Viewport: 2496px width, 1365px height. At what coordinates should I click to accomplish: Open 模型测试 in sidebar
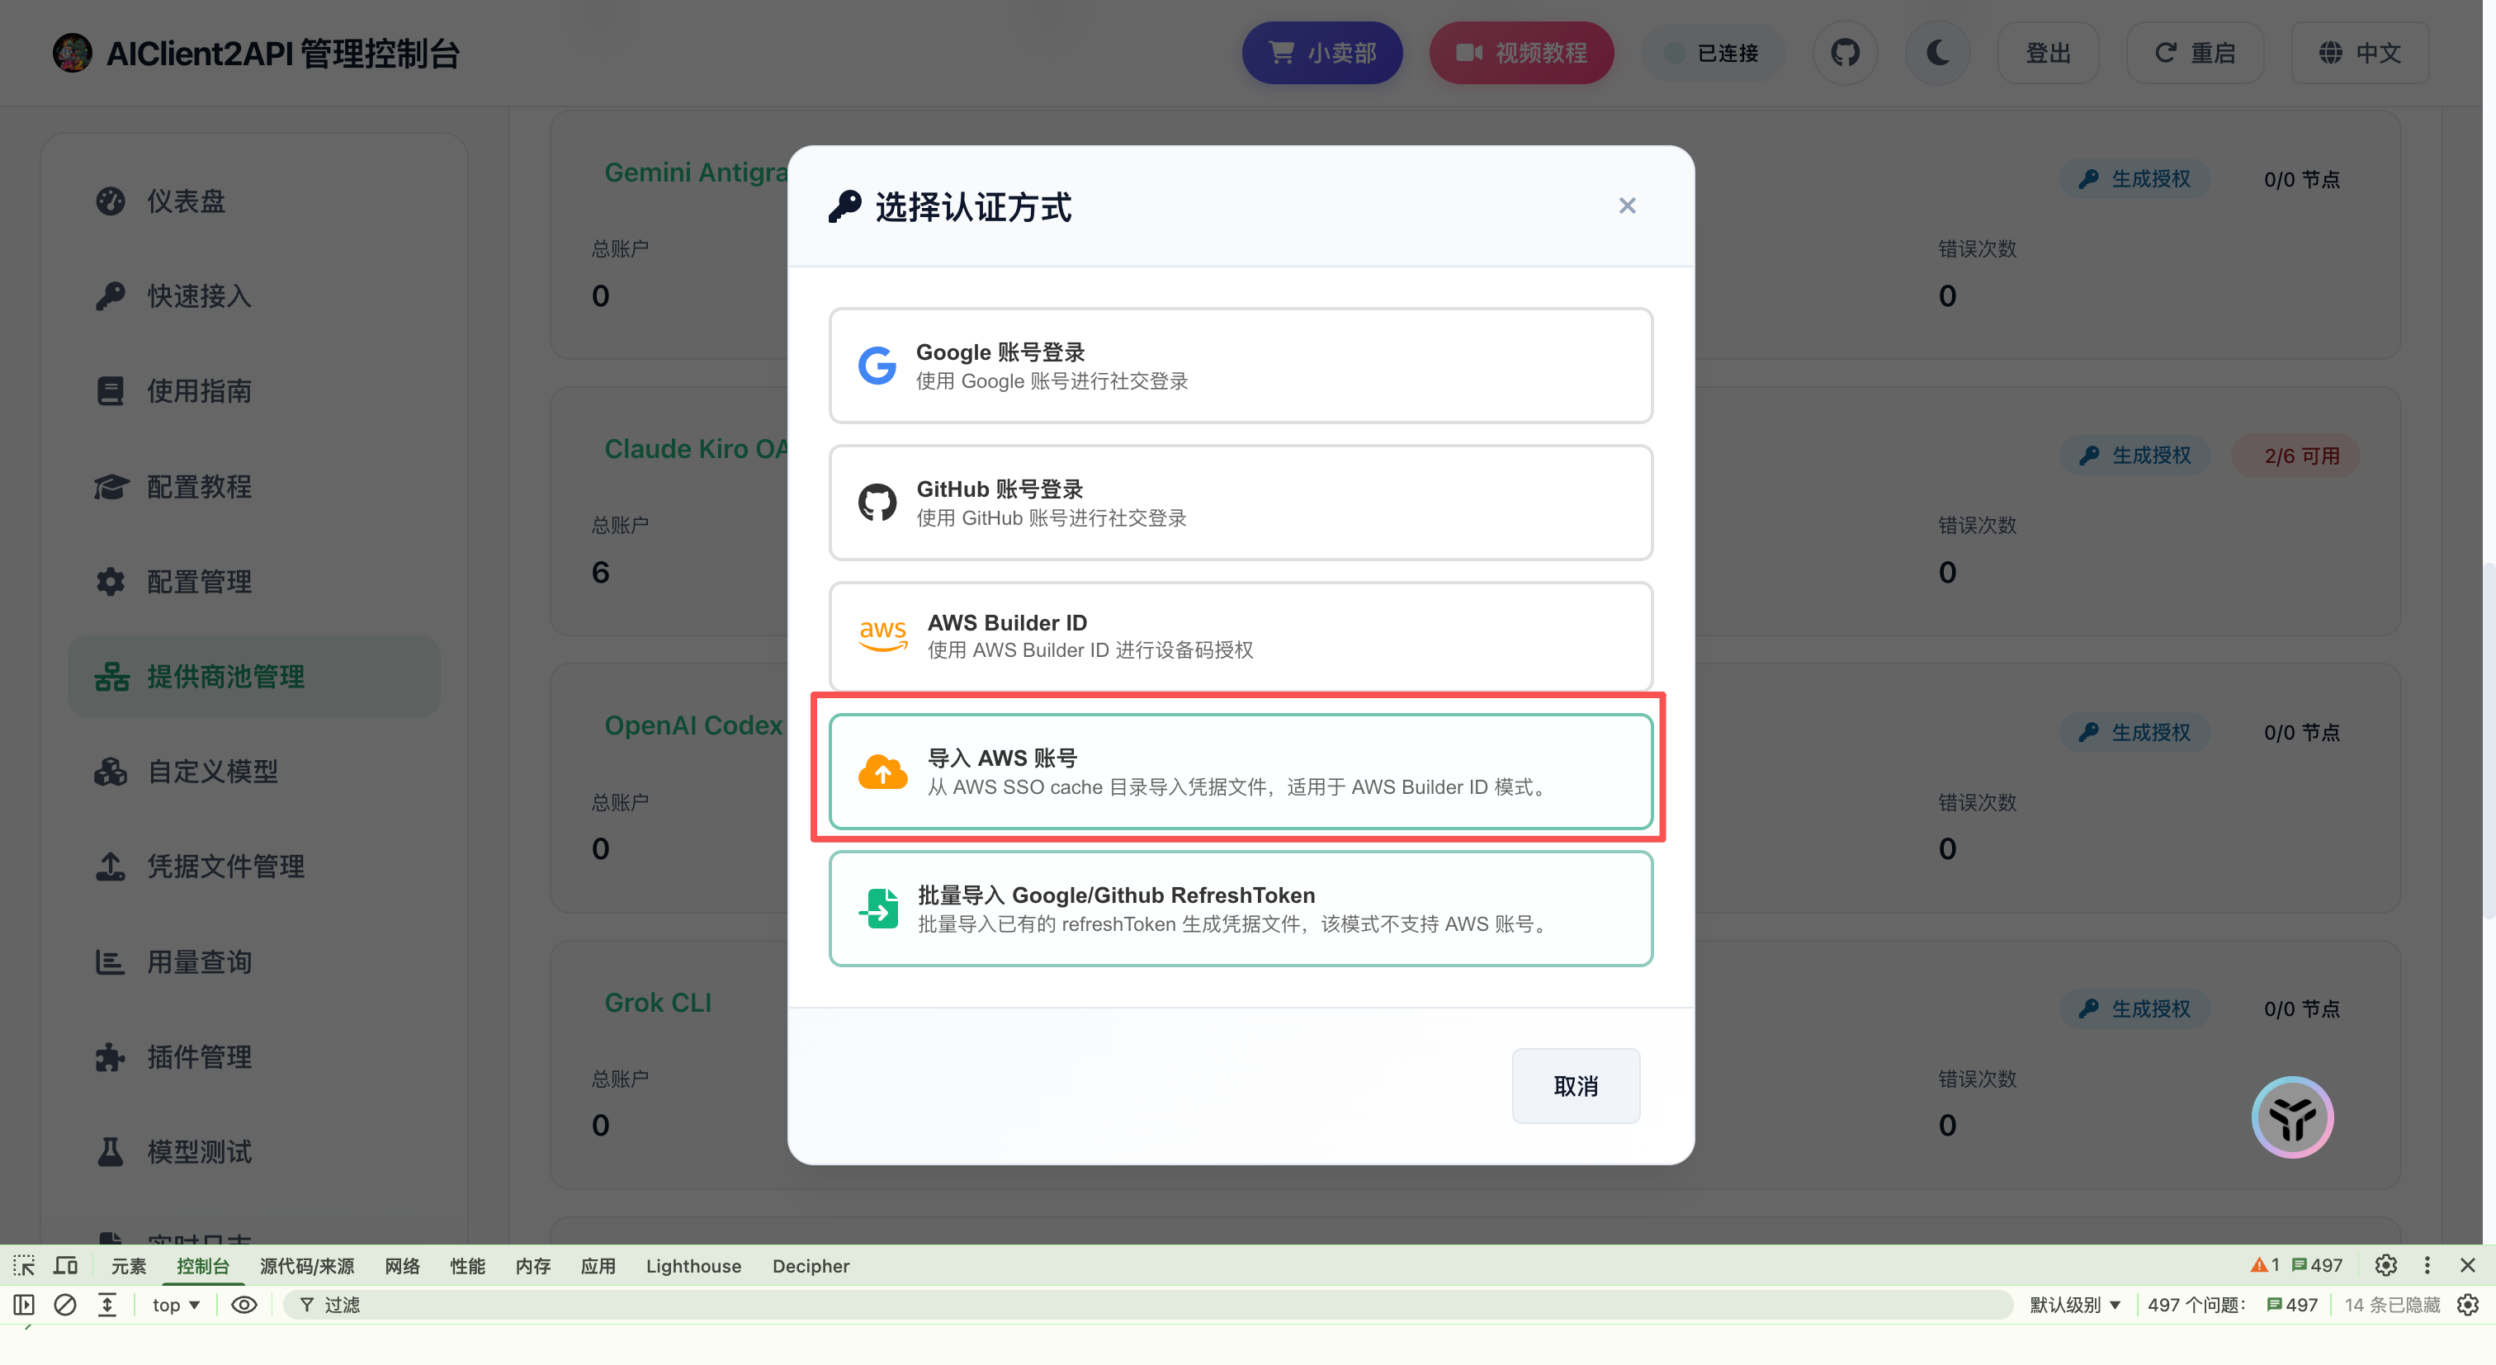[254, 1151]
